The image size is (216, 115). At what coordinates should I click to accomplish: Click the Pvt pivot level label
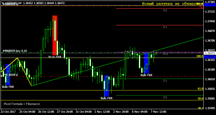tap(165, 54)
